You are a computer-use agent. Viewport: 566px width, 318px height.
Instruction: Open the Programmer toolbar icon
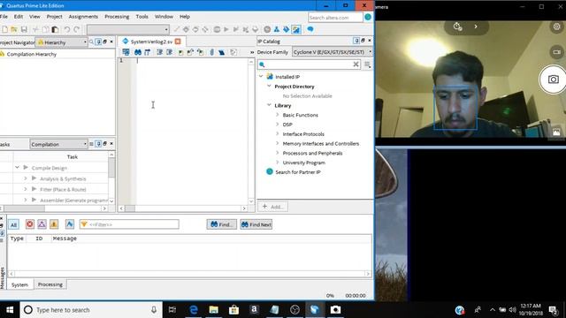286,29
